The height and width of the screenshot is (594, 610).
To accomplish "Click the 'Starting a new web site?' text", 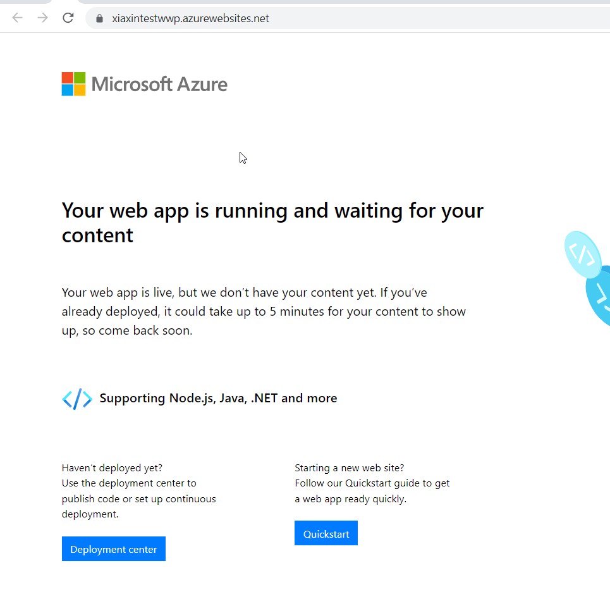I will tap(350, 467).
